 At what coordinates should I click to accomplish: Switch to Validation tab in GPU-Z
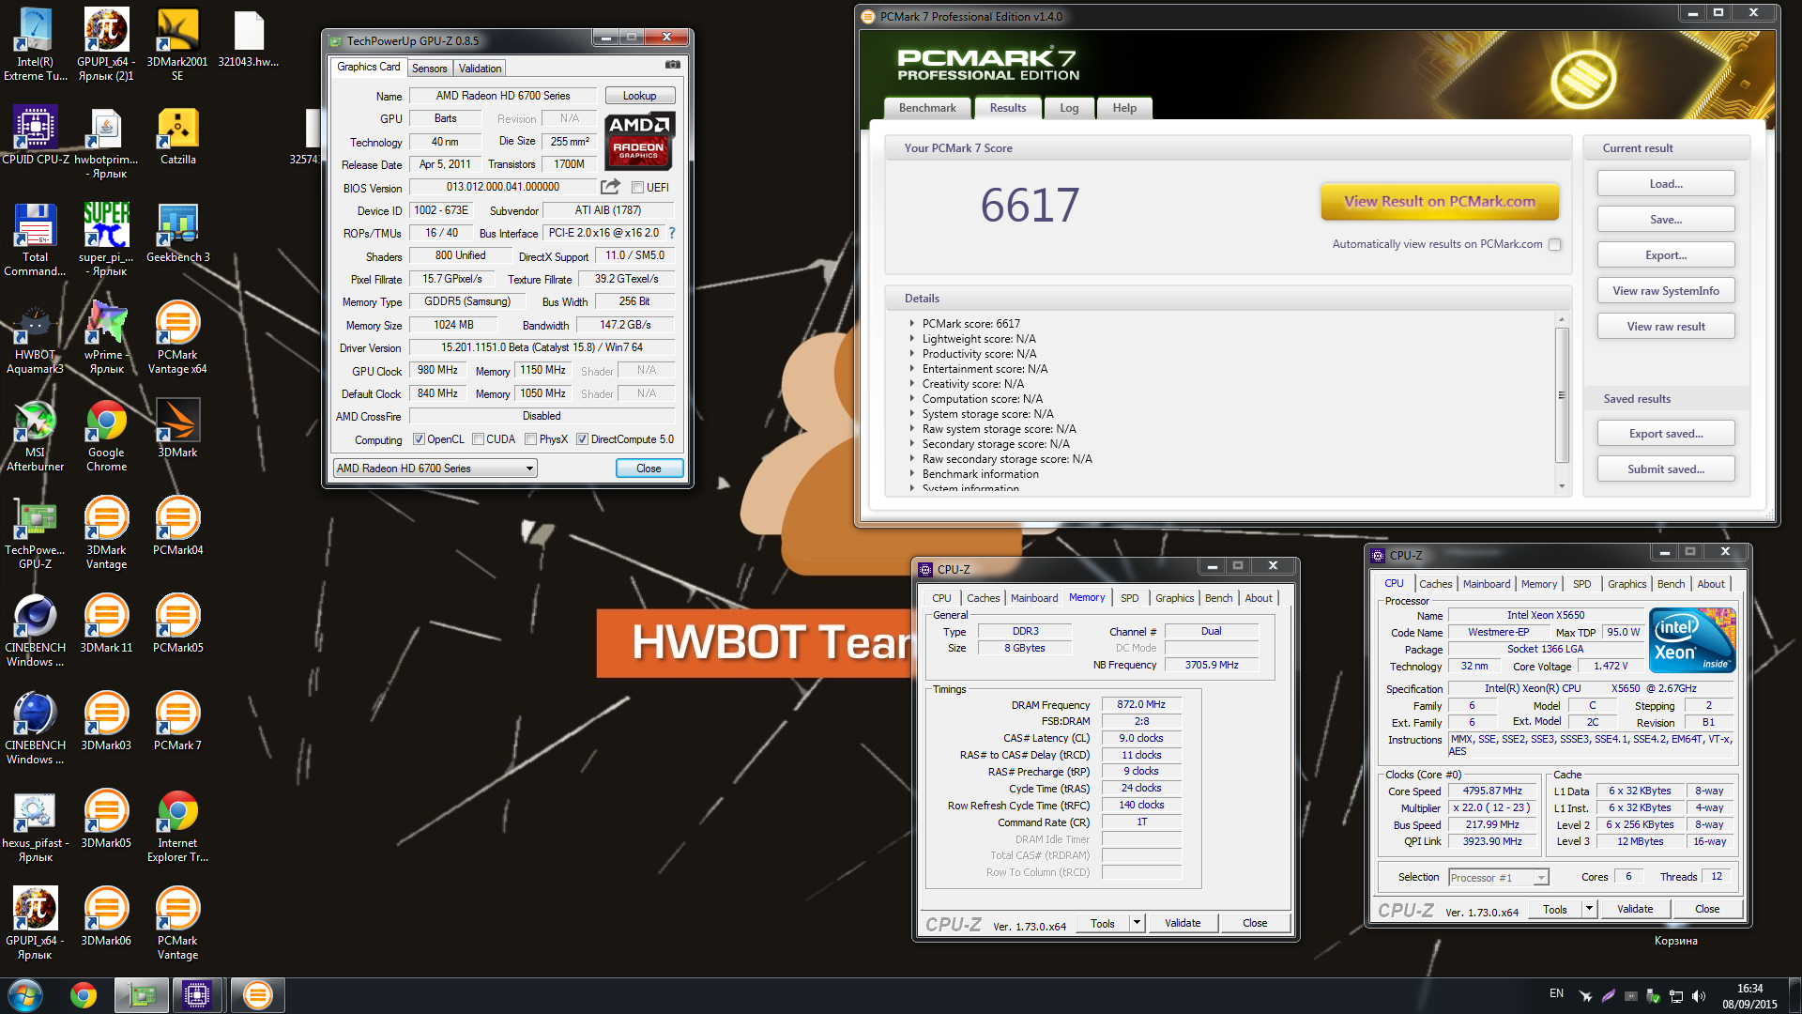click(480, 69)
